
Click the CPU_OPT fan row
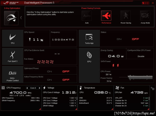click(x=132, y=98)
